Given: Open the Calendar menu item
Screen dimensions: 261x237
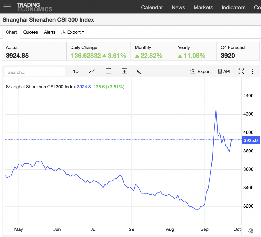Looking at the screenshot, I should [x=152, y=7].
